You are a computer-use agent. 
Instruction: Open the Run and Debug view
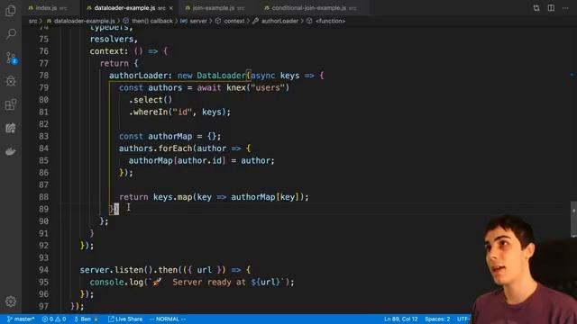(x=11, y=81)
